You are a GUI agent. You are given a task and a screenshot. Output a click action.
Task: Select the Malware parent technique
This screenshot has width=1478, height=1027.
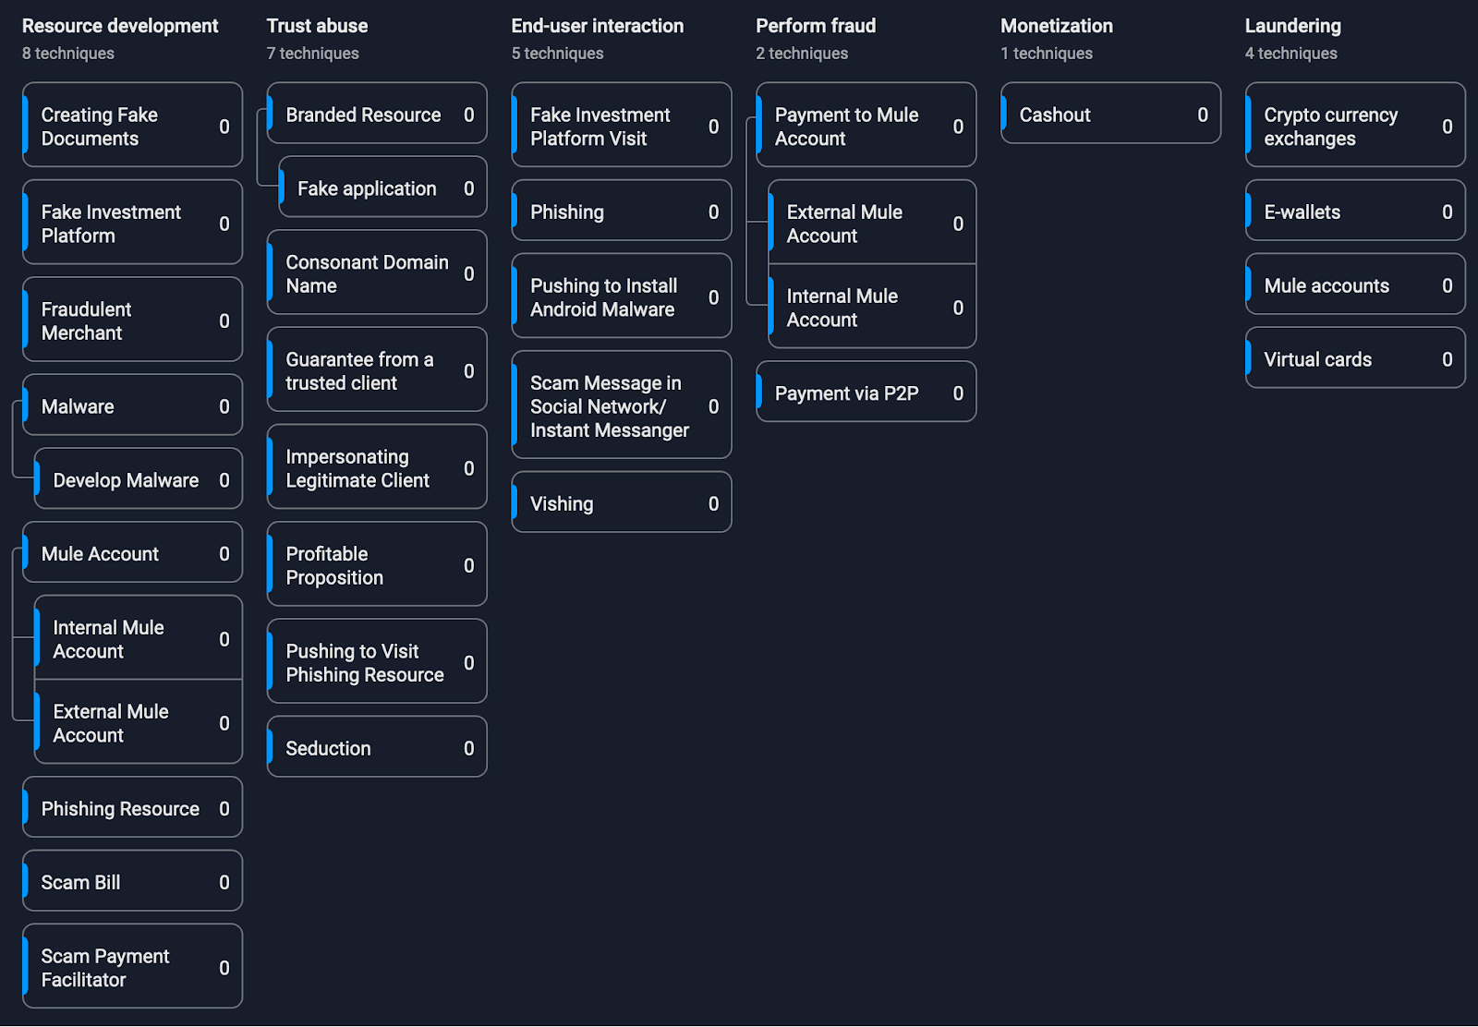[132, 405]
